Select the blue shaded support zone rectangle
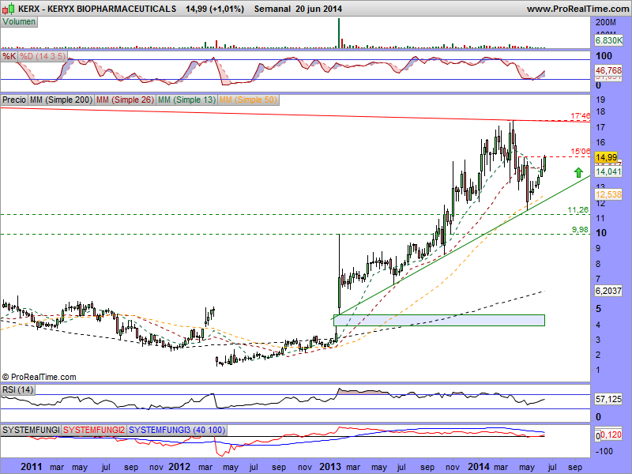Image resolution: width=632 pixels, height=474 pixels. pyautogui.click(x=439, y=320)
